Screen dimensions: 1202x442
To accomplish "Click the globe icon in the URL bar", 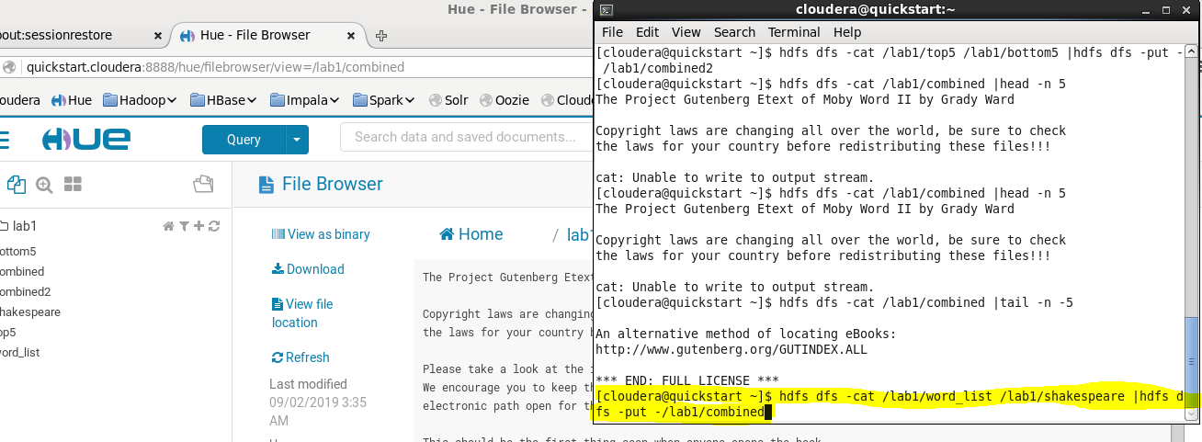I will pos(9,67).
